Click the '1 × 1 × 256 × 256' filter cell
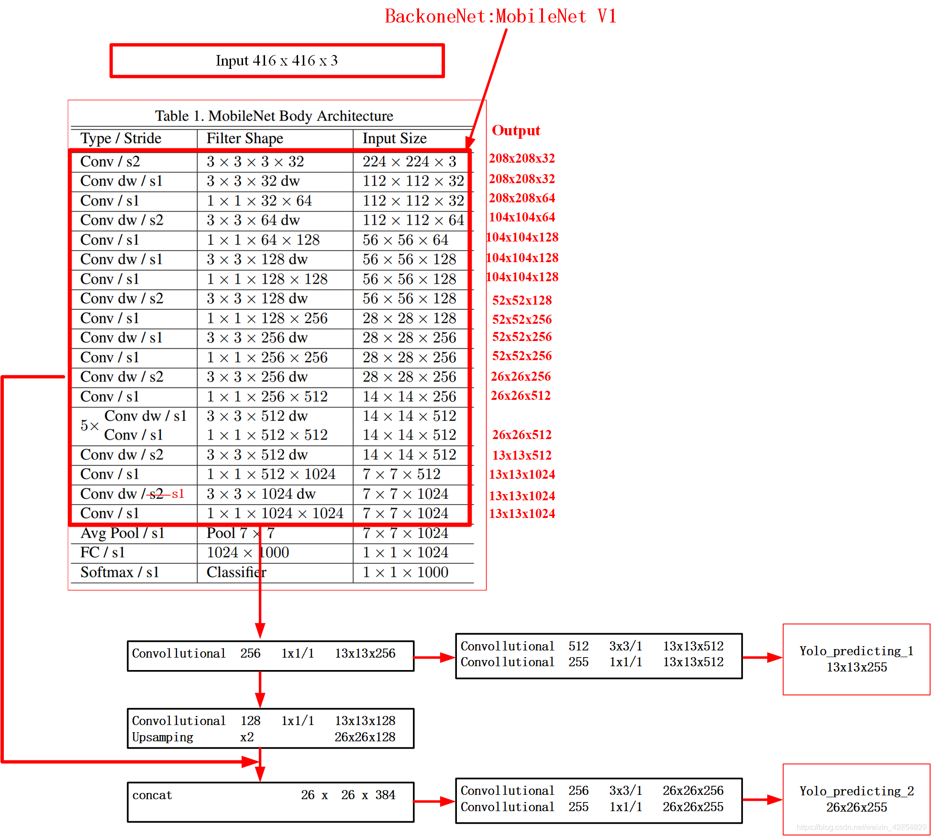This screenshot has width=931, height=836. tap(267, 357)
